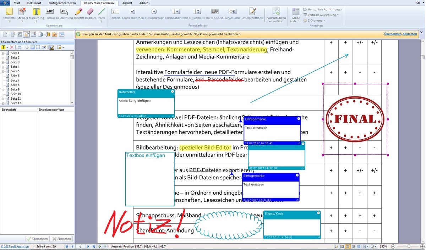
Task: Expand Seite 1 in comments tree
Action: tap(3, 53)
